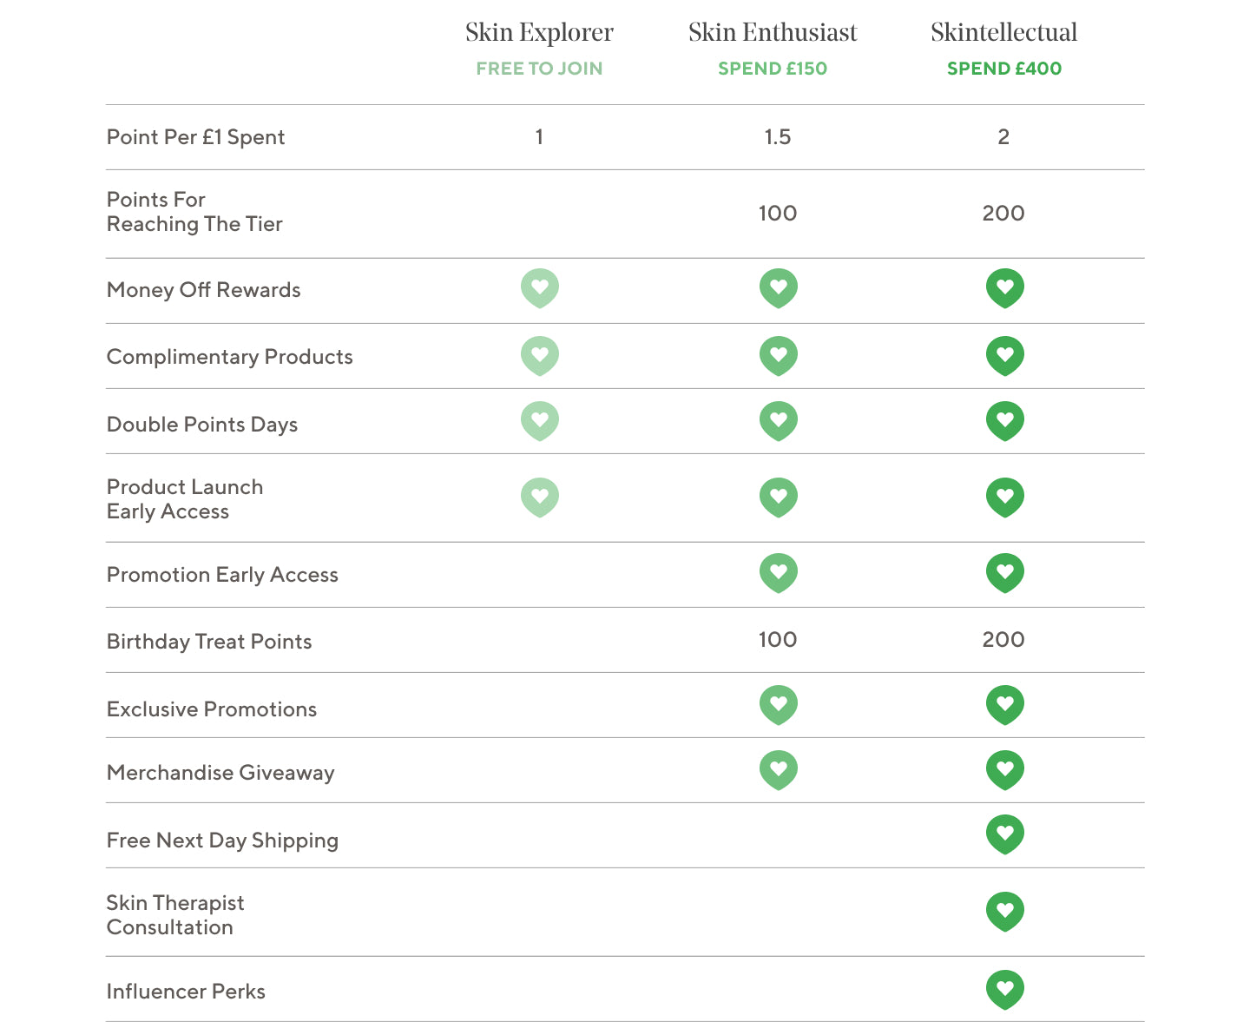The height and width of the screenshot is (1035, 1250).
Task: Click the Birthday Treat Points row label
Action: (209, 642)
